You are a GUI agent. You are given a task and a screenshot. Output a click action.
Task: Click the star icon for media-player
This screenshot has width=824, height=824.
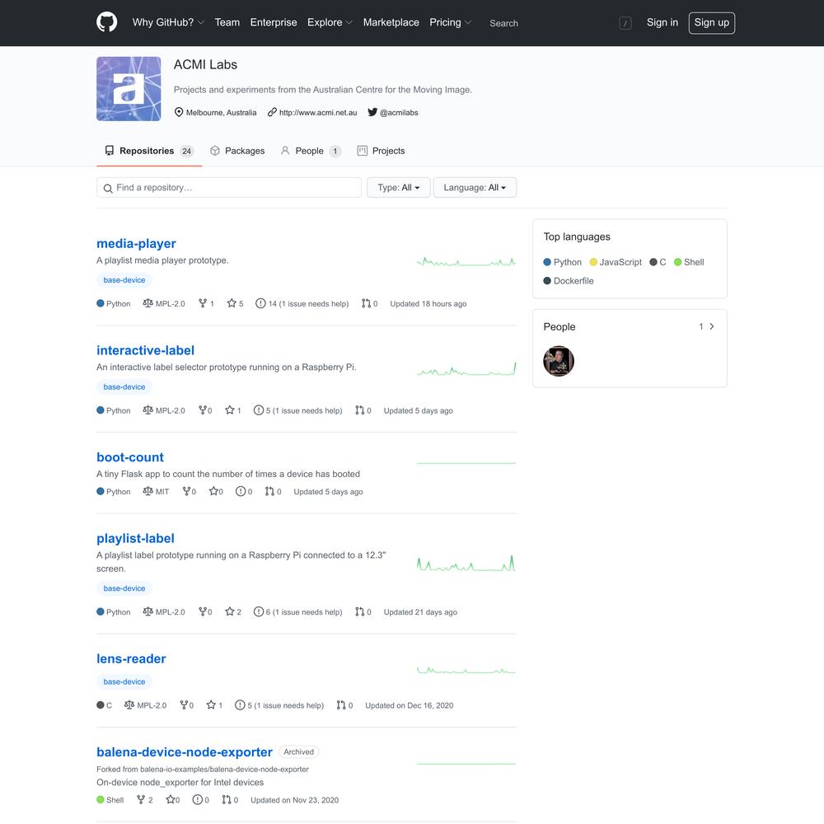tap(232, 303)
